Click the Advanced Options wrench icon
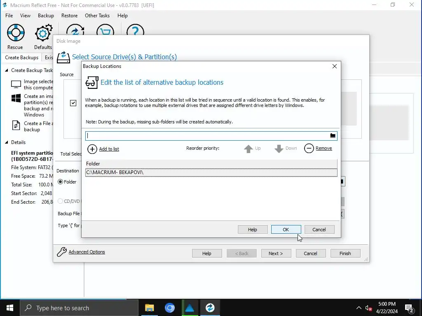 coord(62,252)
